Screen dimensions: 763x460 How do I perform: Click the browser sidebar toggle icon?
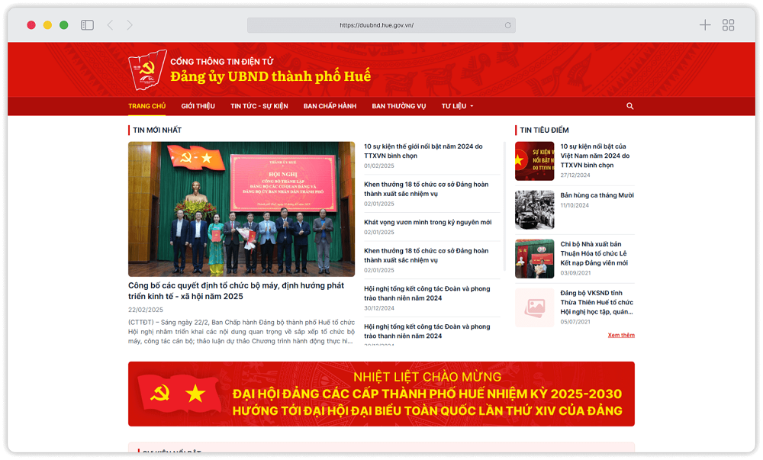[x=87, y=25]
